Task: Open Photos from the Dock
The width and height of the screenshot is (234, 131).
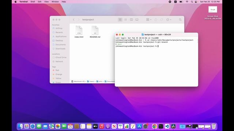Action: pos(58,126)
